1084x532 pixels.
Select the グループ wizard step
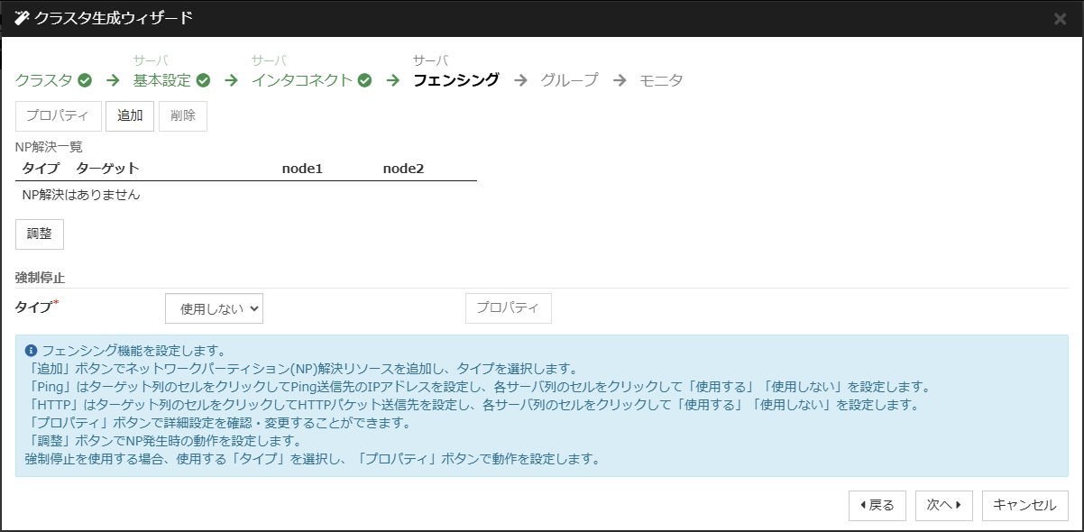point(569,80)
